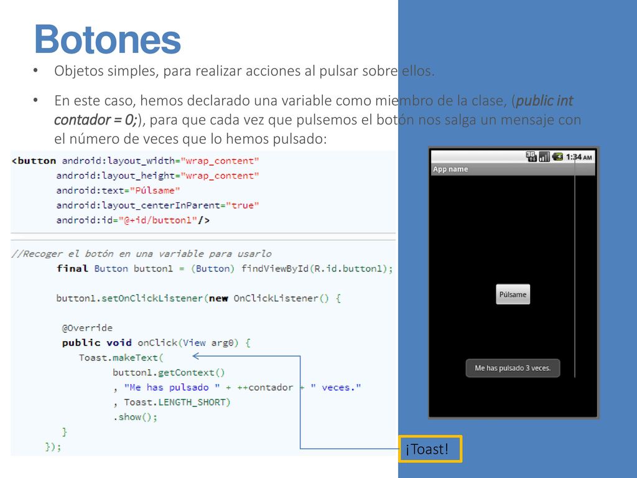Click the @Override annotation

tap(87, 327)
